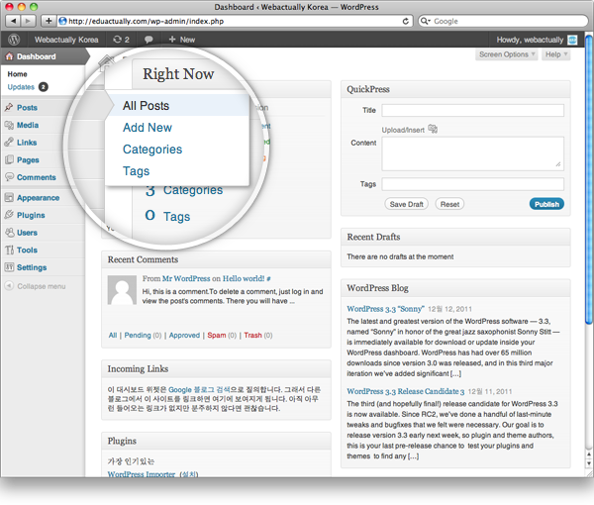594x505 pixels.
Task: Publish the QuickPress post
Action: tap(546, 204)
